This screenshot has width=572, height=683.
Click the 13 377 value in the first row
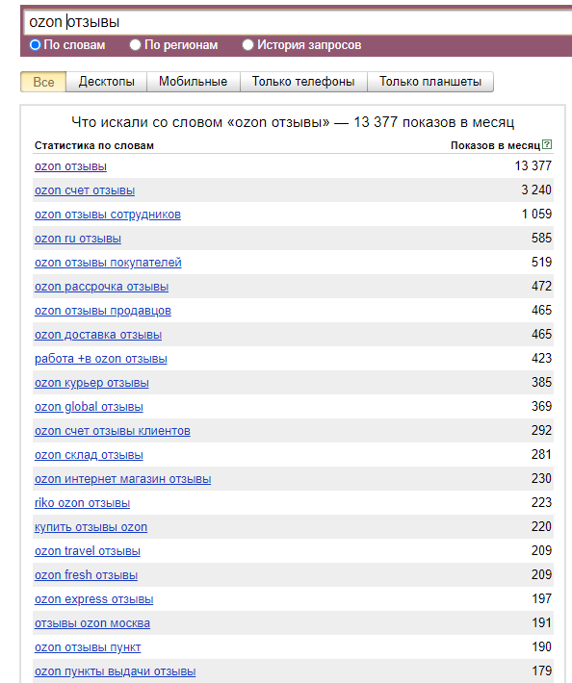(x=533, y=165)
